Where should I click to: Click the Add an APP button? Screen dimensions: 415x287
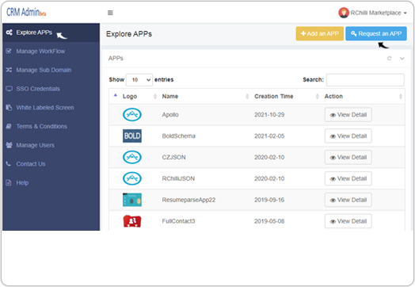pos(320,33)
